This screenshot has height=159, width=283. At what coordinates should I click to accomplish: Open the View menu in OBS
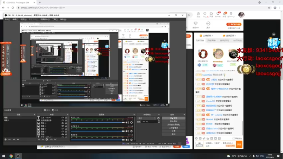(x=23, y=19)
